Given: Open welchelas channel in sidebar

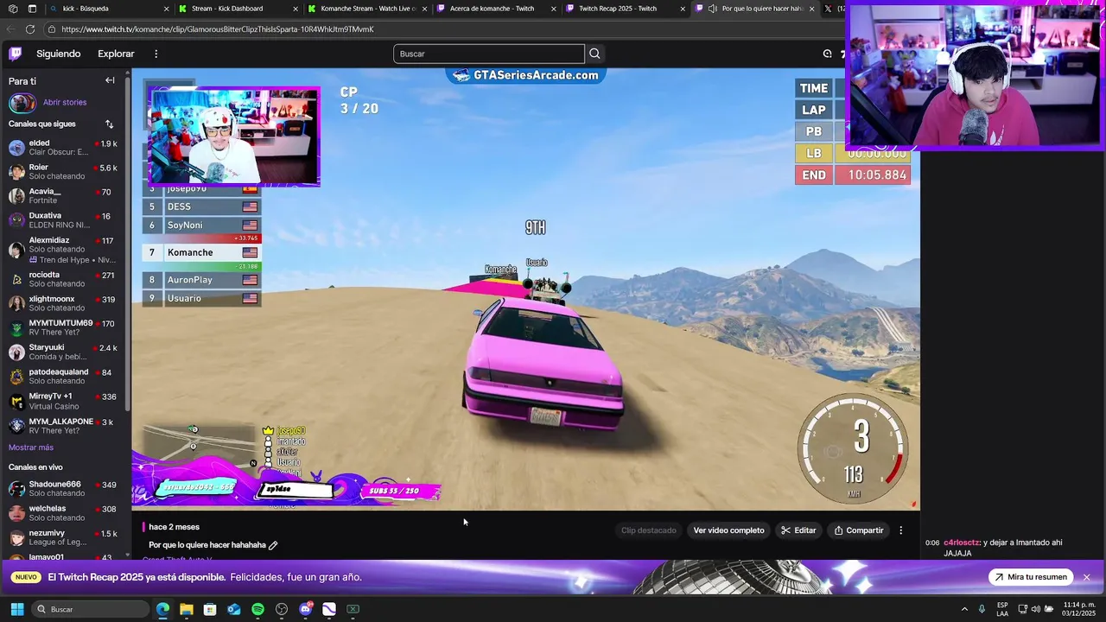Looking at the screenshot, I should (64, 513).
